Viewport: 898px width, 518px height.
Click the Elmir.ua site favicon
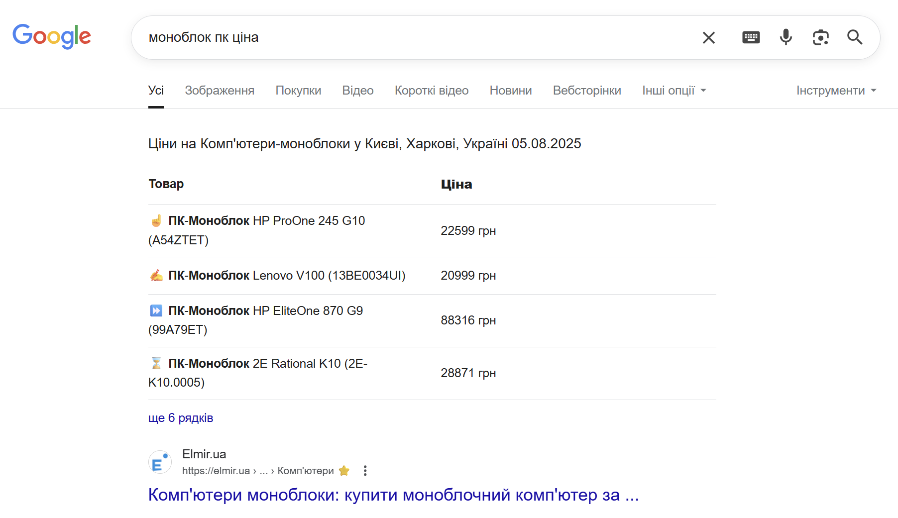click(x=160, y=462)
